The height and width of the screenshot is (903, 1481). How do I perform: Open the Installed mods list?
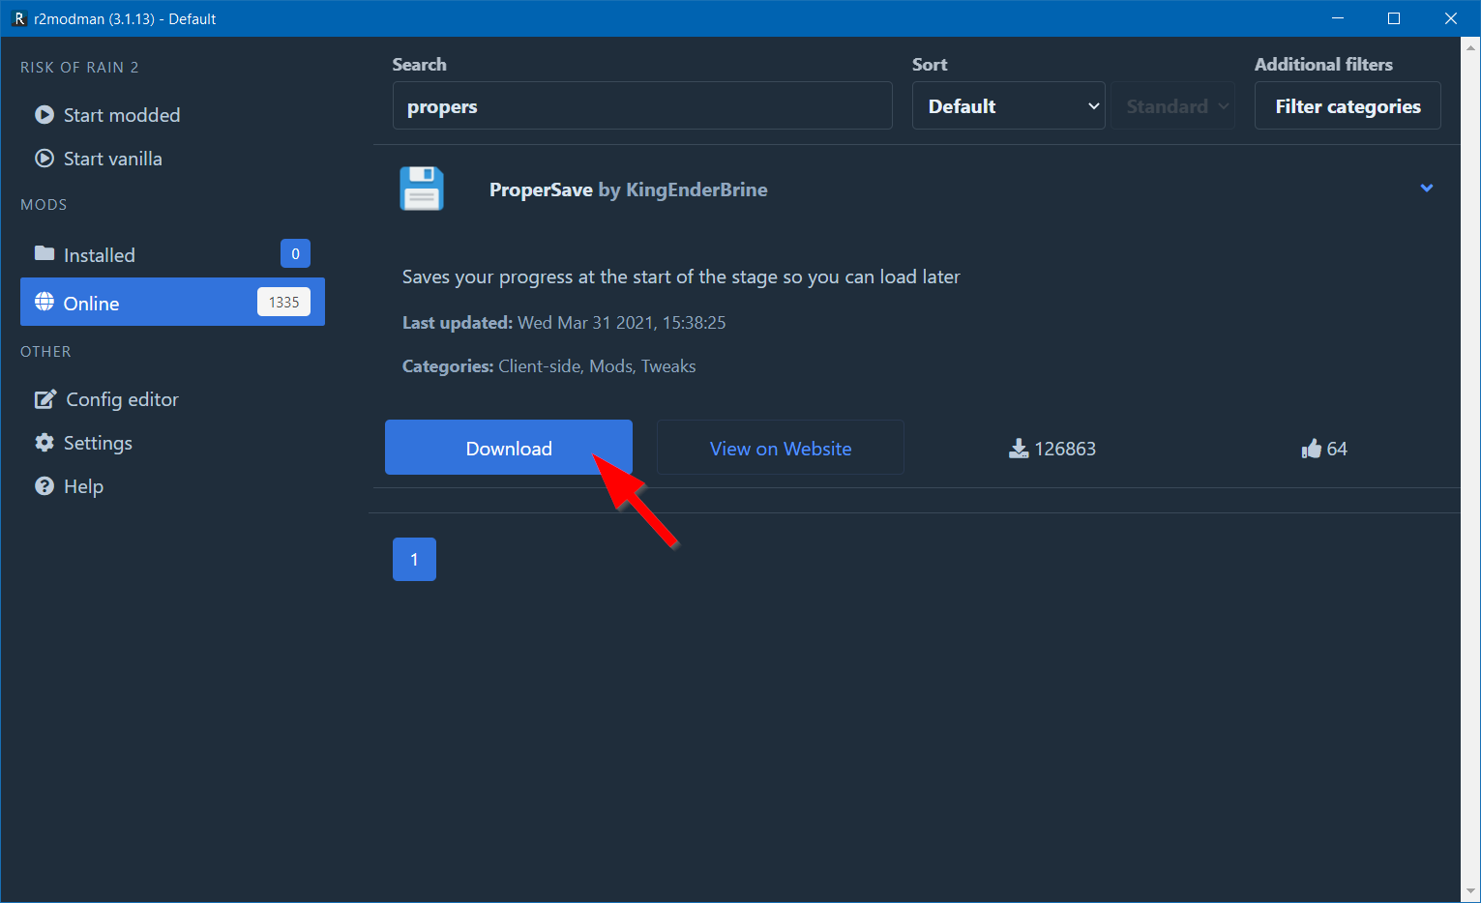click(172, 254)
